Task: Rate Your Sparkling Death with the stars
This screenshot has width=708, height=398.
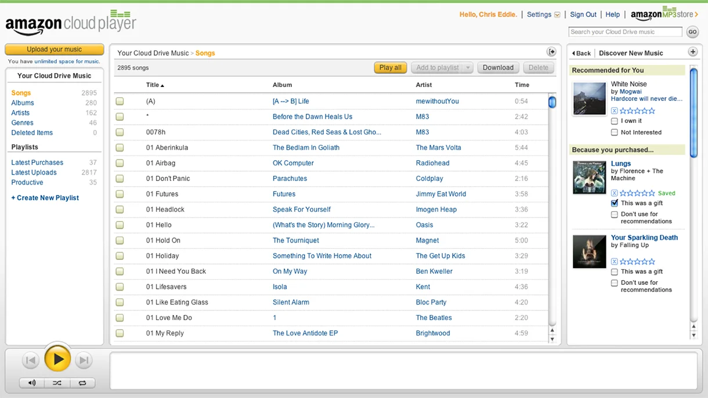Action: [637, 262]
